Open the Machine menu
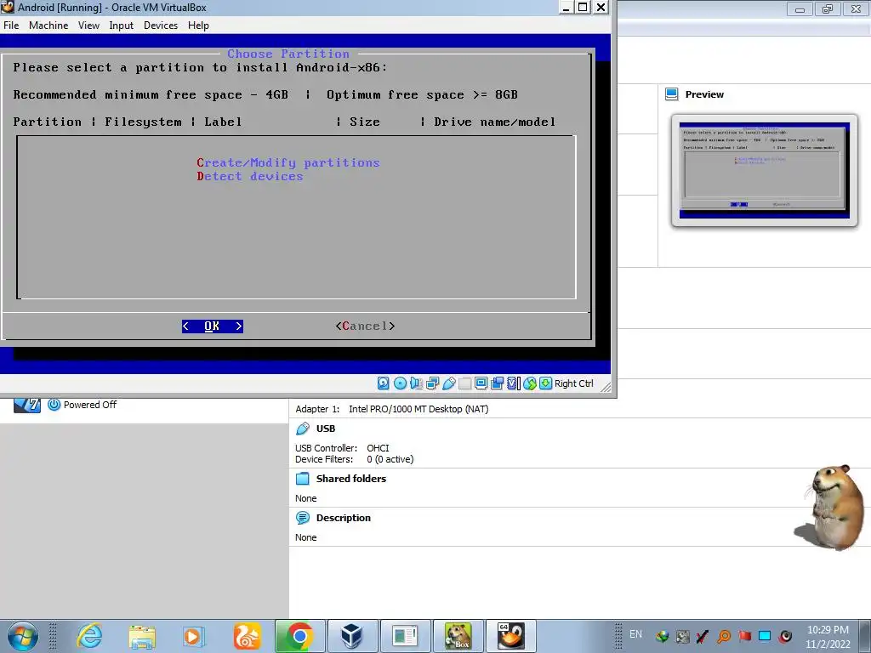This screenshot has height=653, width=871. pos(48,26)
